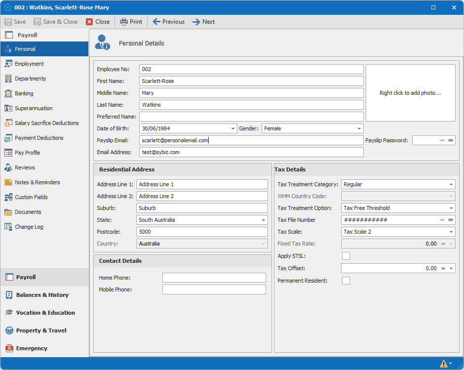
Task: Switch to Balances & History group
Action: coord(42,295)
